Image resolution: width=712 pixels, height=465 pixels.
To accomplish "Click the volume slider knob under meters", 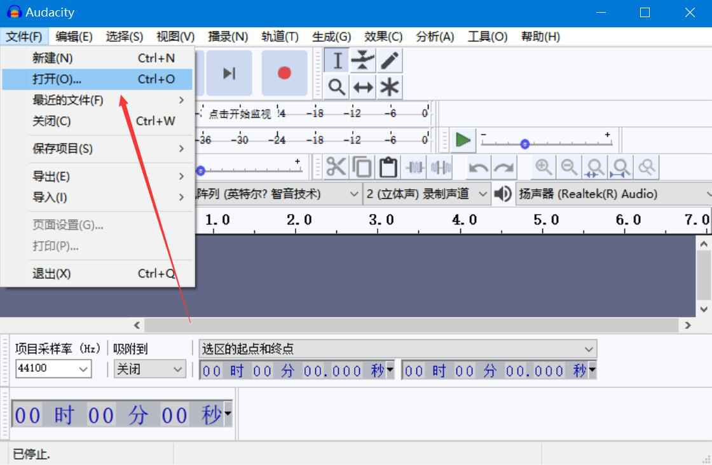I will pyautogui.click(x=200, y=171).
